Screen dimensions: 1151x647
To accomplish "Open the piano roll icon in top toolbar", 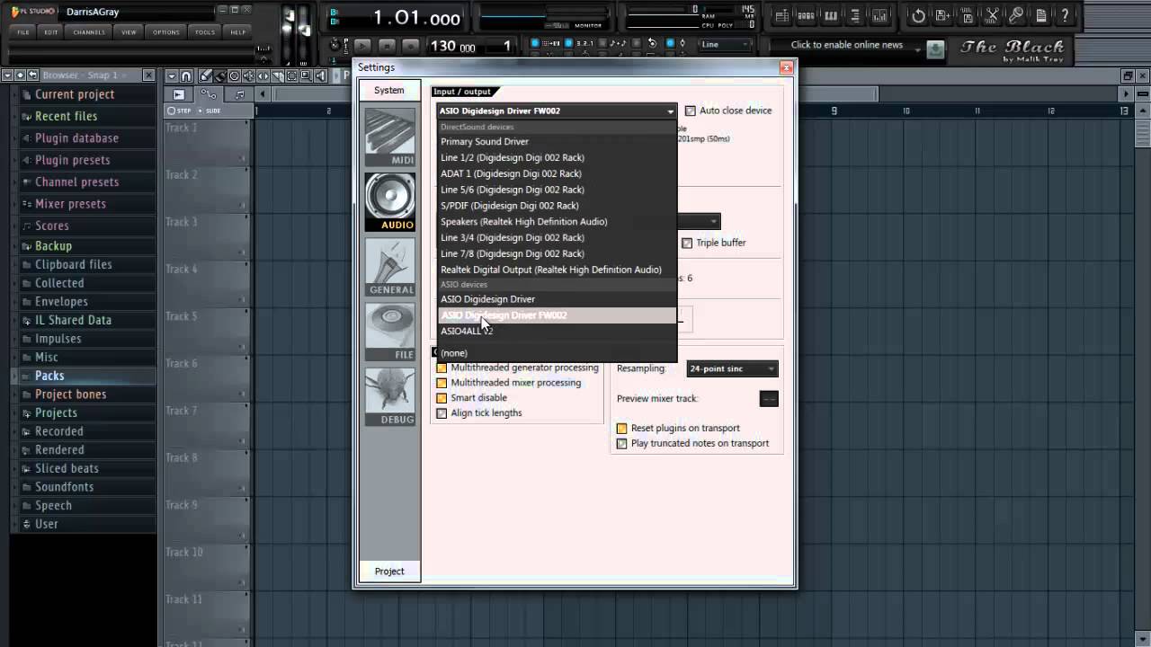I will 831,15.
